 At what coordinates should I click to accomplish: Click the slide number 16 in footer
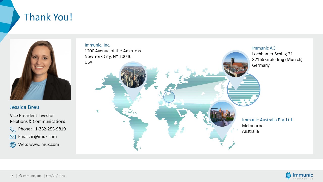(12, 176)
